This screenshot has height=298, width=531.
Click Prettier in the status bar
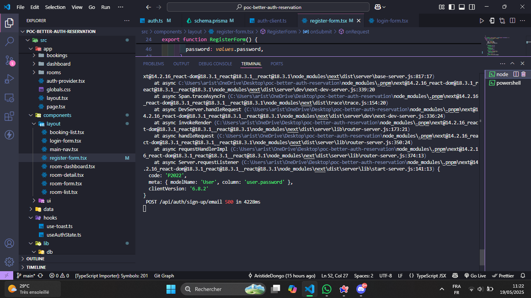[503, 275]
